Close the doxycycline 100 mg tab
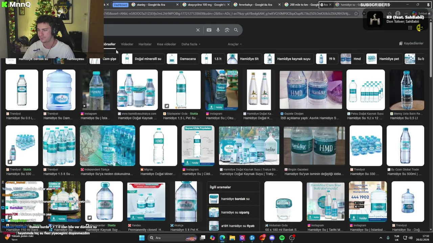This screenshot has height=243, width=433. tap(229, 5)
